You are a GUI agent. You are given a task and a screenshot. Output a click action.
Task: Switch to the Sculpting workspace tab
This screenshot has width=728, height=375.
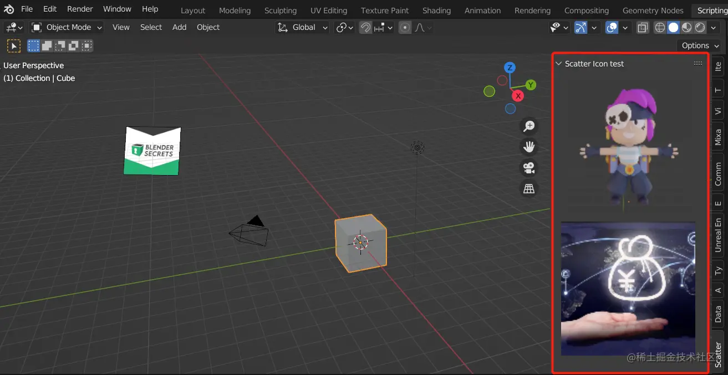click(x=280, y=11)
